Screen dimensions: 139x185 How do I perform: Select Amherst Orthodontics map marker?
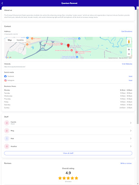(72, 50)
